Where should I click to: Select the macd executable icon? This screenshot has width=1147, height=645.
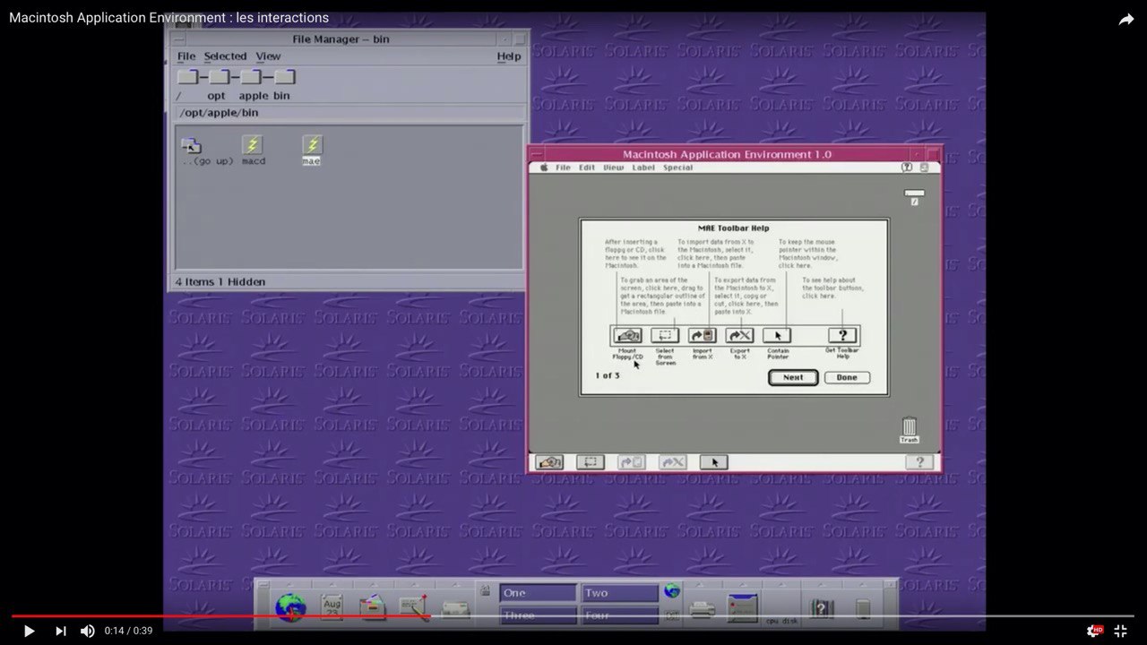[x=253, y=144]
